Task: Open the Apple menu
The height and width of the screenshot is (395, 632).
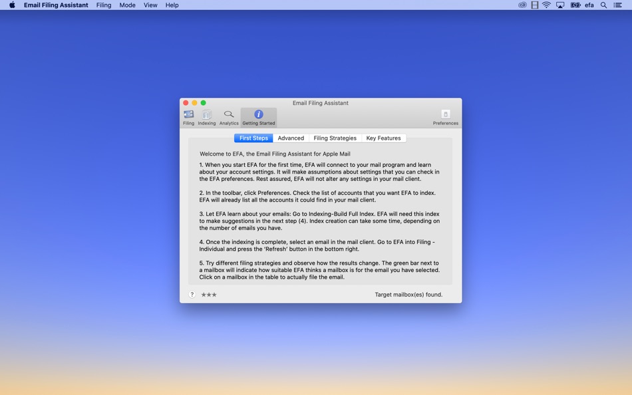Action: tap(12, 5)
